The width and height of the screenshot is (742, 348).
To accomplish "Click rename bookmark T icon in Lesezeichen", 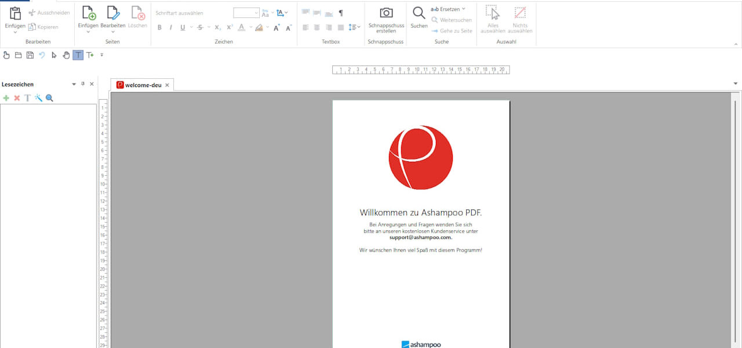I will (27, 98).
